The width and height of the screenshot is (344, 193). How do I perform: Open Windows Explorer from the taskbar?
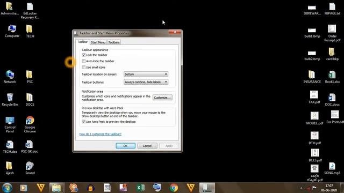(x=56, y=188)
